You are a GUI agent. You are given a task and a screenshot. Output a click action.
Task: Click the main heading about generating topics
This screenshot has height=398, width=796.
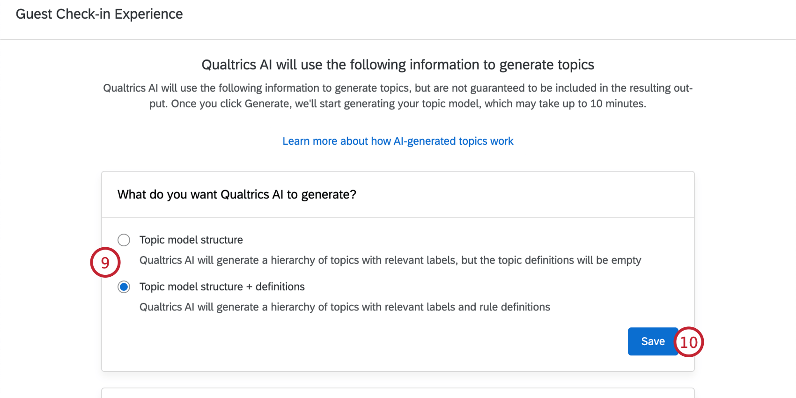tap(398, 65)
